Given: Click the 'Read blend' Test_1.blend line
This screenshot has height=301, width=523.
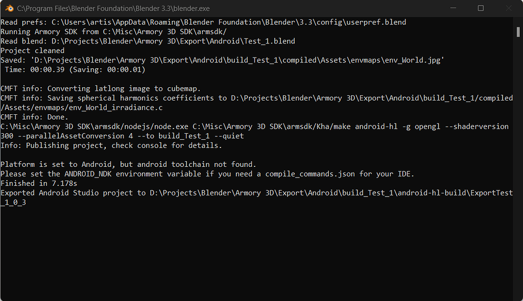Looking at the screenshot, I should (148, 41).
